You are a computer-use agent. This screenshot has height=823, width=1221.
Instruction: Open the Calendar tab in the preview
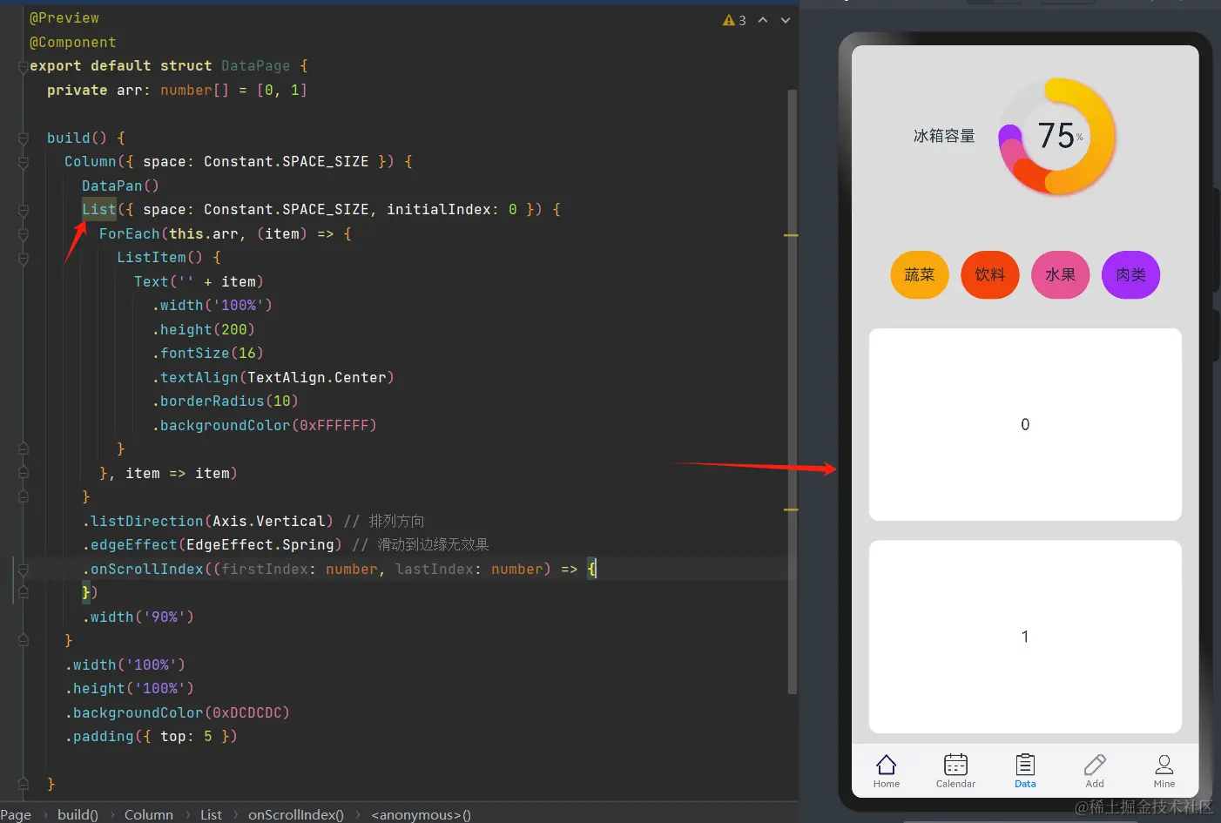tap(955, 771)
